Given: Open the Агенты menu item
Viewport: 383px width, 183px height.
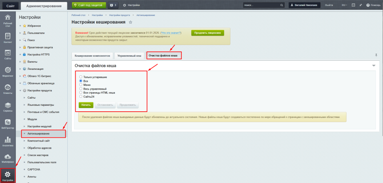Looking at the screenshot, I should [x=32, y=176].
